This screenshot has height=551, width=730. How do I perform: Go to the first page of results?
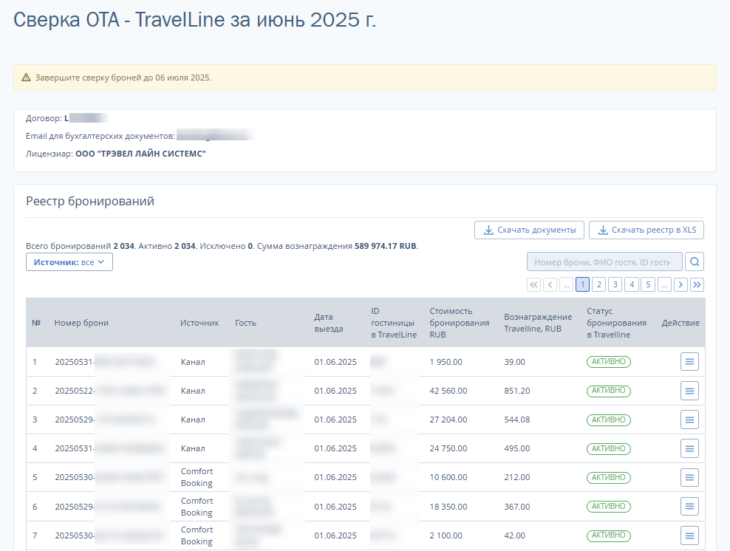[x=534, y=284]
